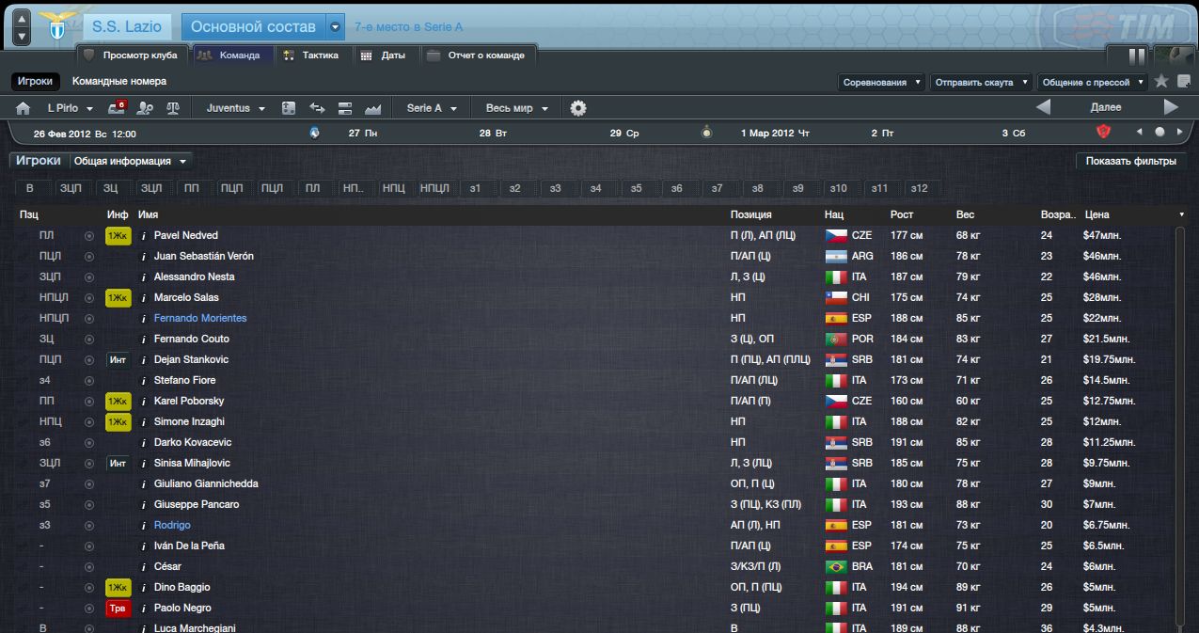Click the red crest on the 3 Сб date
The width and height of the screenshot is (1199, 633).
click(1104, 133)
